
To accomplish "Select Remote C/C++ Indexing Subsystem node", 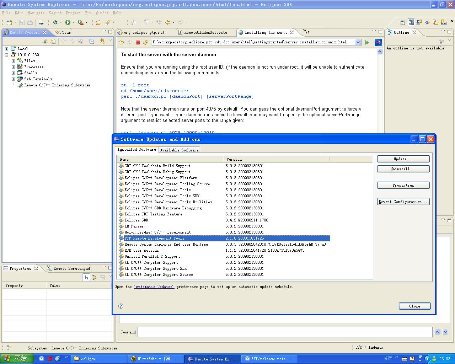I will (x=57, y=85).
